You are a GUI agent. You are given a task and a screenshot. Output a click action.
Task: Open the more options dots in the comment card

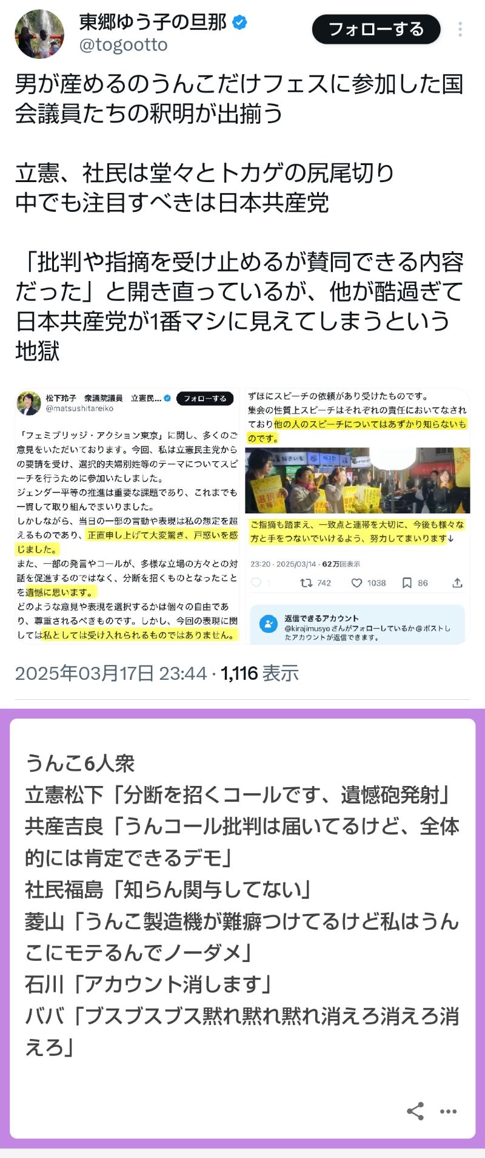[448, 1111]
